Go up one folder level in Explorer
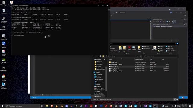The height and width of the screenshot is (108, 193). coord(100,56)
